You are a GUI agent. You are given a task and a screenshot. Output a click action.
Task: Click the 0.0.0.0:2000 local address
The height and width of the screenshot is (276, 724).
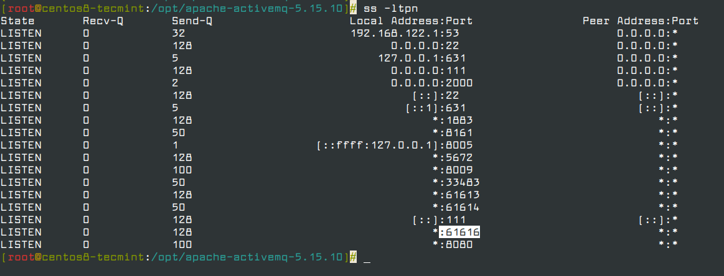point(432,83)
